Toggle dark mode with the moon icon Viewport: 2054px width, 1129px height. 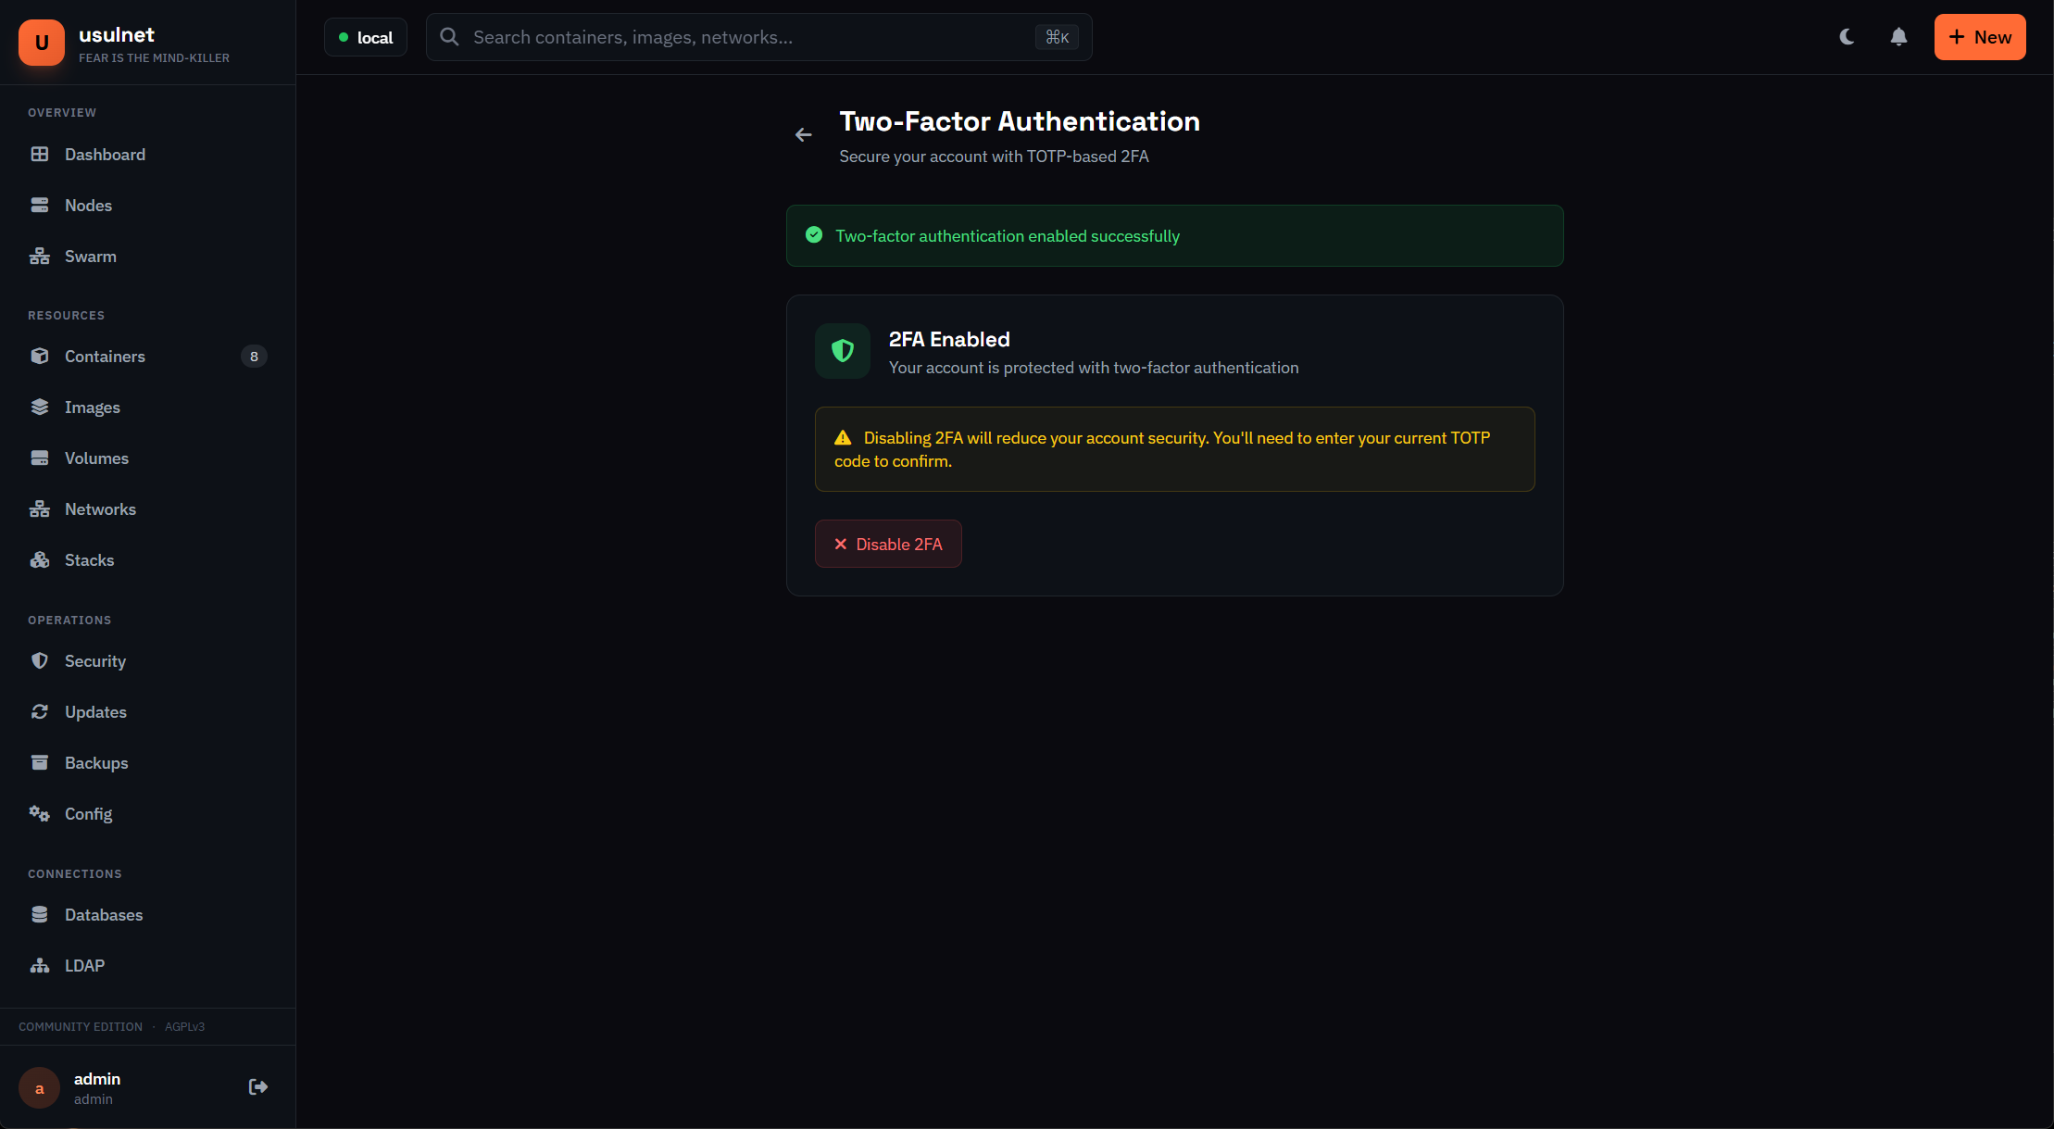[1847, 37]
